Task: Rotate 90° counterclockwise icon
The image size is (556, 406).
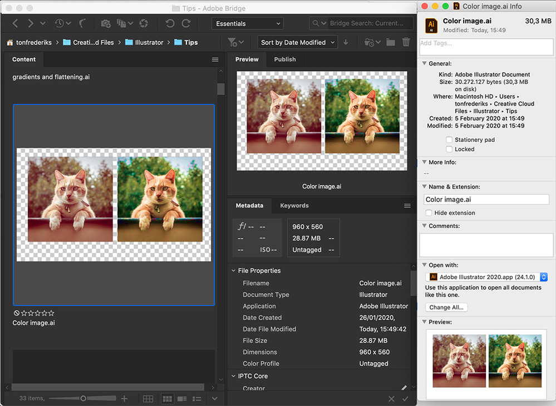Action: tap(170, 23)
